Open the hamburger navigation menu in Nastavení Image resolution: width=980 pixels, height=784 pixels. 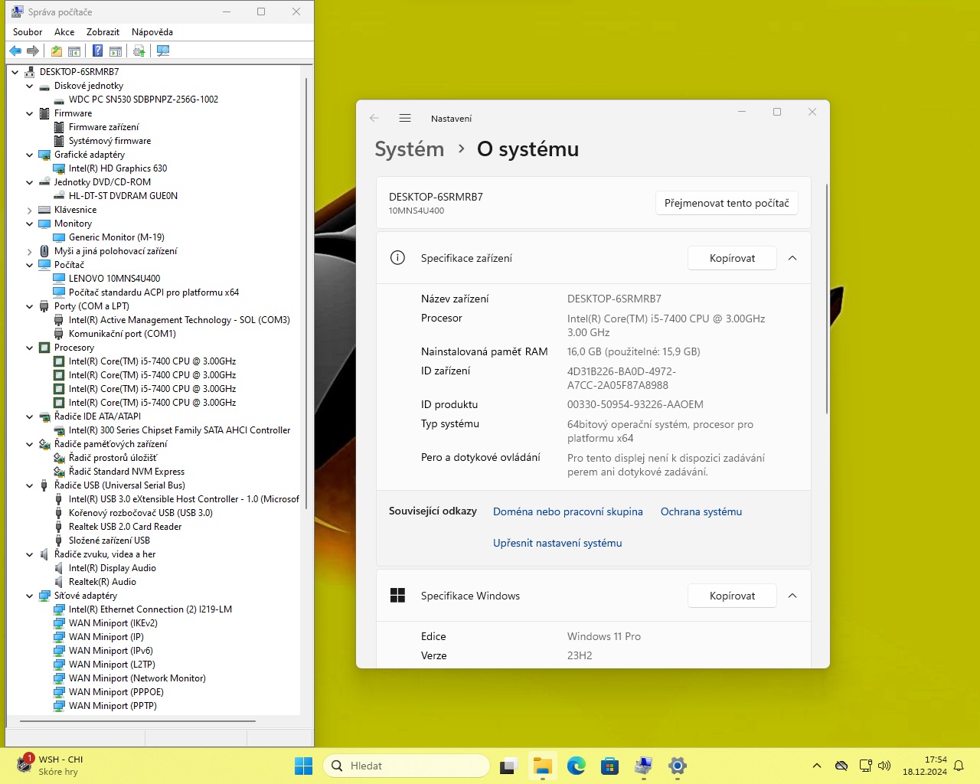(405, 119)
